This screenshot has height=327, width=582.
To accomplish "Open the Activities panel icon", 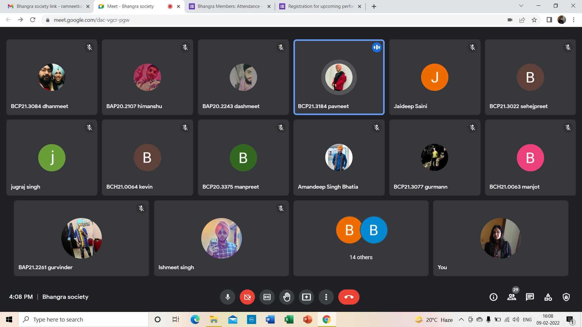I will [548, 297].
